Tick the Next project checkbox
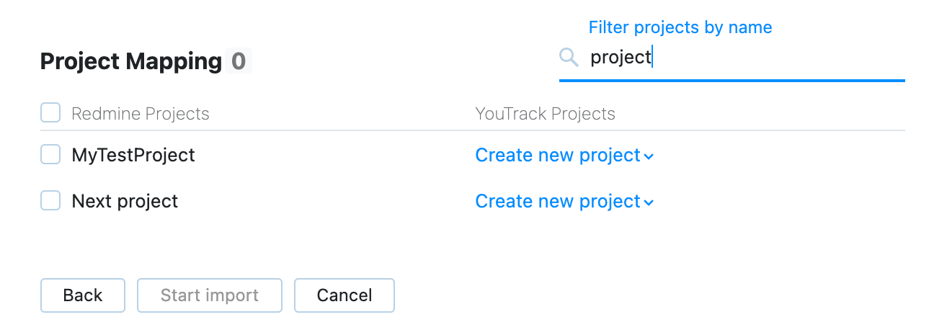The height and width of the screenshot is (330, 947). pos(50,200)
